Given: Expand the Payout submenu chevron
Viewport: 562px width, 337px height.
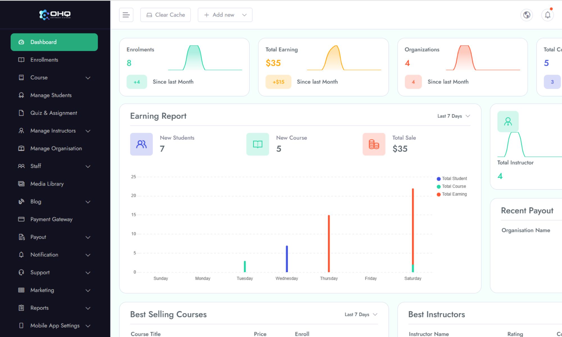Looking at the screenshot, I should [x=88, y=237].
